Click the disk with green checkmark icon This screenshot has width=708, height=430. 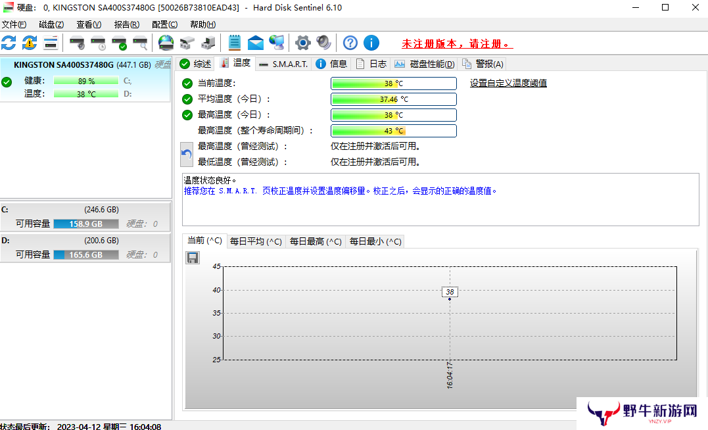119,43
